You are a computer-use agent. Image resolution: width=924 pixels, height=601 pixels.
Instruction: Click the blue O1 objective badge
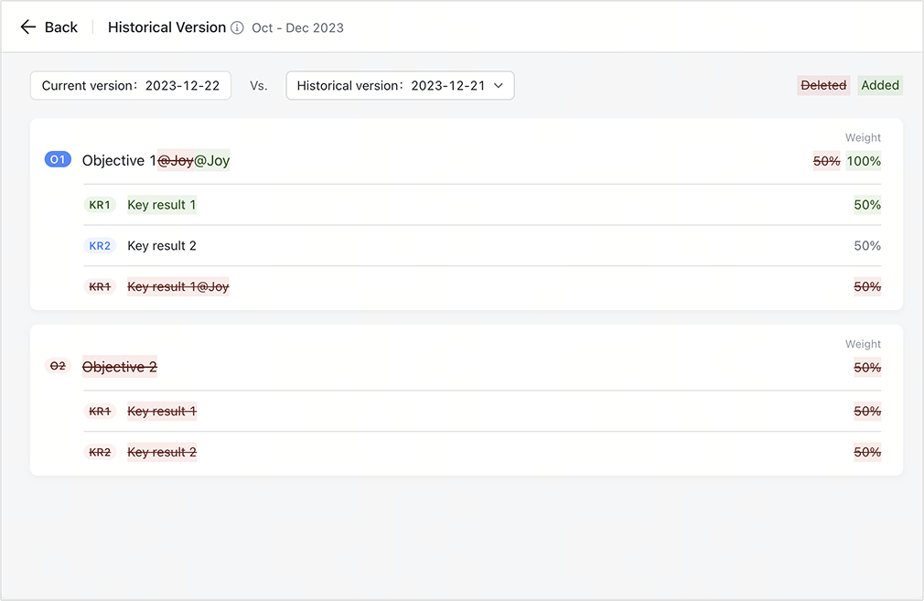click(x=58, y=160)
